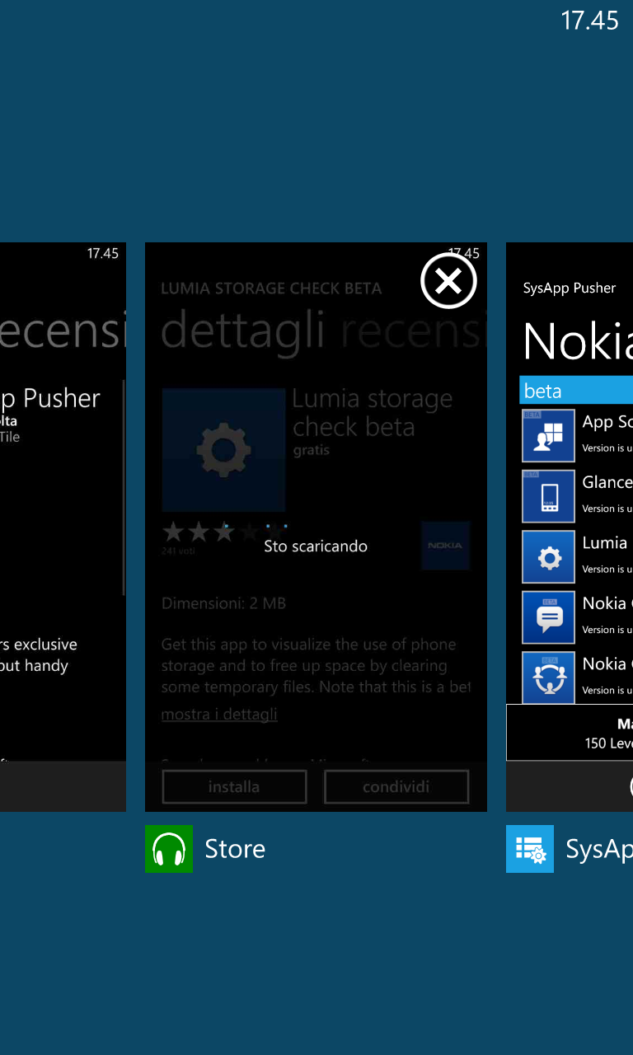Image resolution: width=633 pixels, height=1055 pixels.
Task: Select Lumia storage check gear thumbnail
Action: (223, 450)
